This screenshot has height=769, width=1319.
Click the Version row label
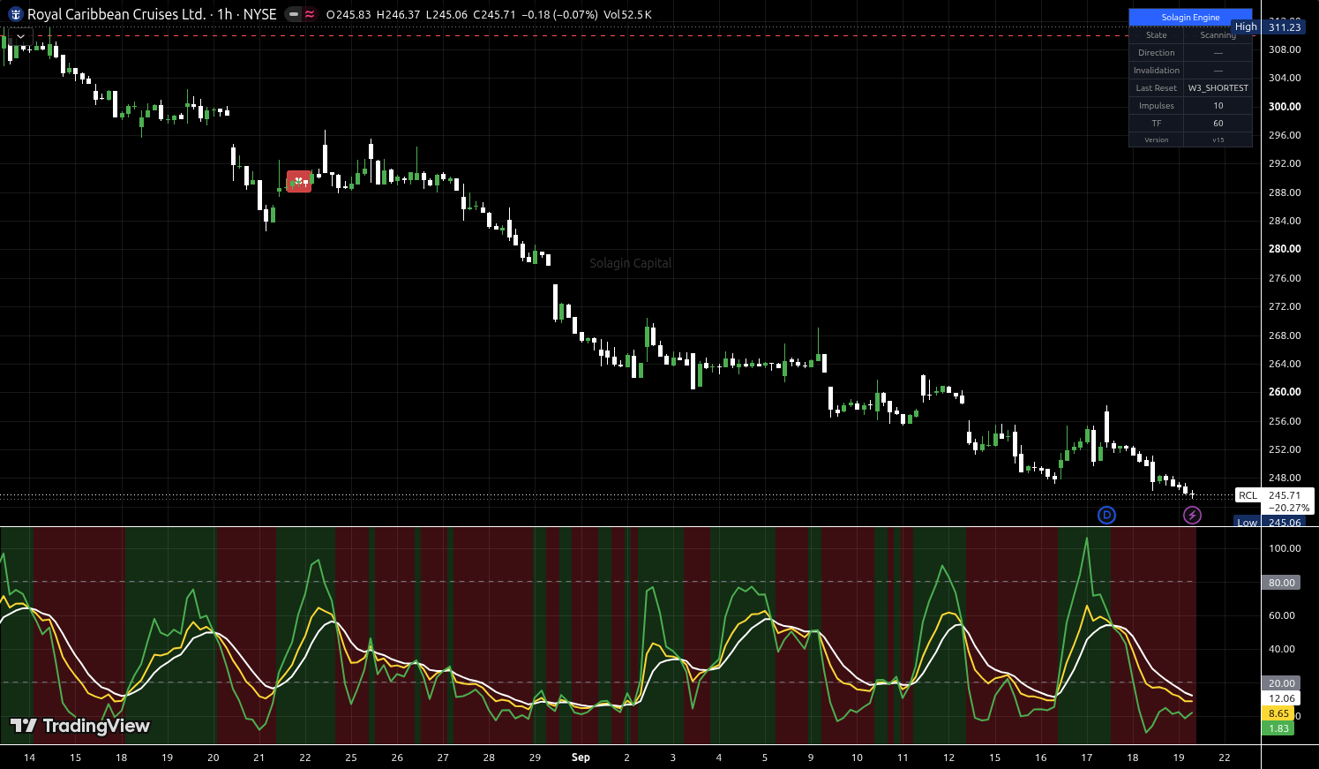click(x=1157, y=139)
